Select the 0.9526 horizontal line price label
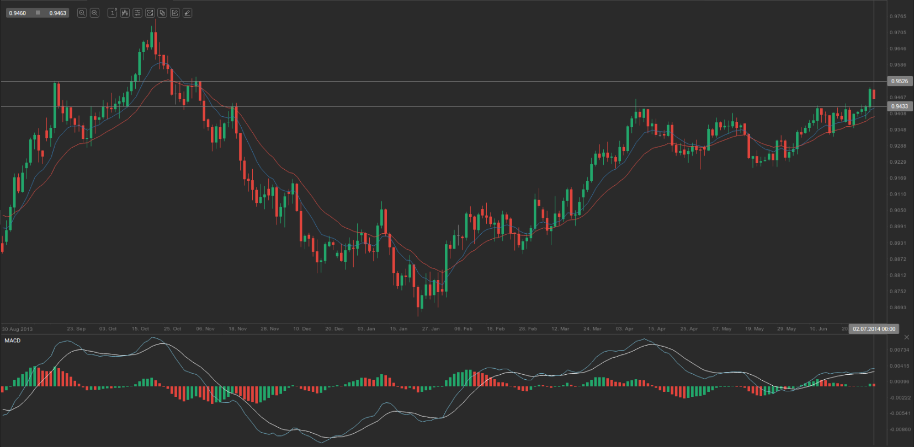 [x=900, y=81]
